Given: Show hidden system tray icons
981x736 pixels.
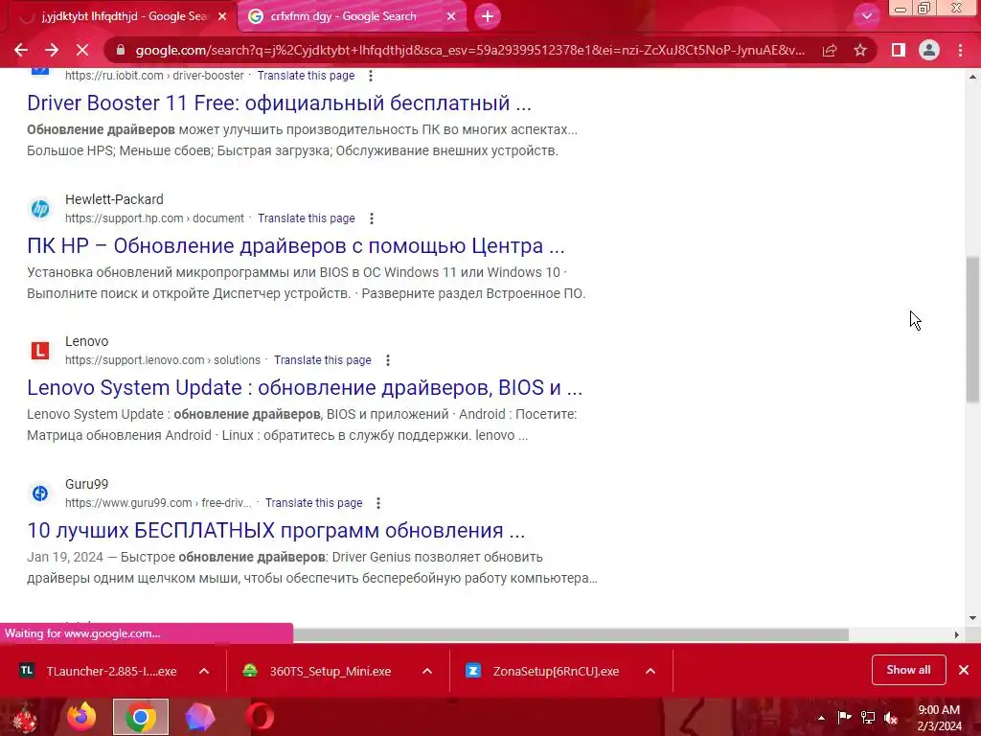Looking at the screenshot, I should tap(821, 718).
